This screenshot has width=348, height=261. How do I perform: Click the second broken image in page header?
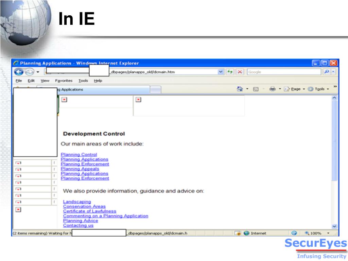138,100
